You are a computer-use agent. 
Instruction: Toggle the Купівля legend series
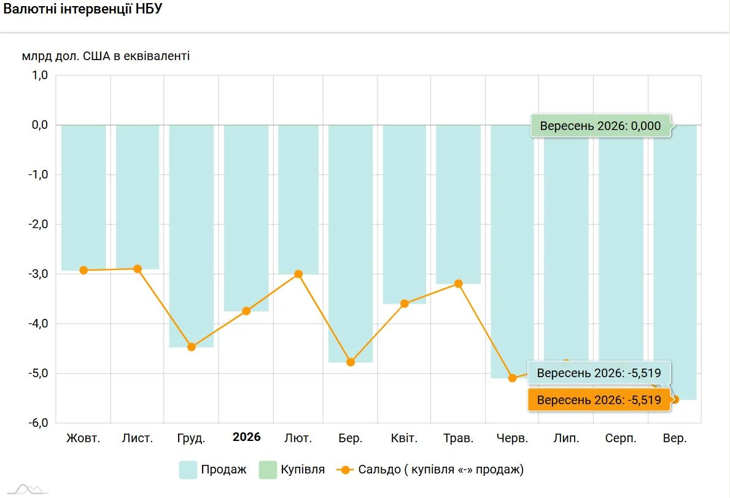[x=292, y=470]
